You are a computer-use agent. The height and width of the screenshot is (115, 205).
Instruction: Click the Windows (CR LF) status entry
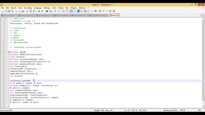pyautogui.click(x=170, y=110)
